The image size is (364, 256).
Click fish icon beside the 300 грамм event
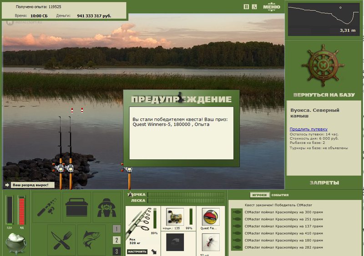tap(237, 212)
